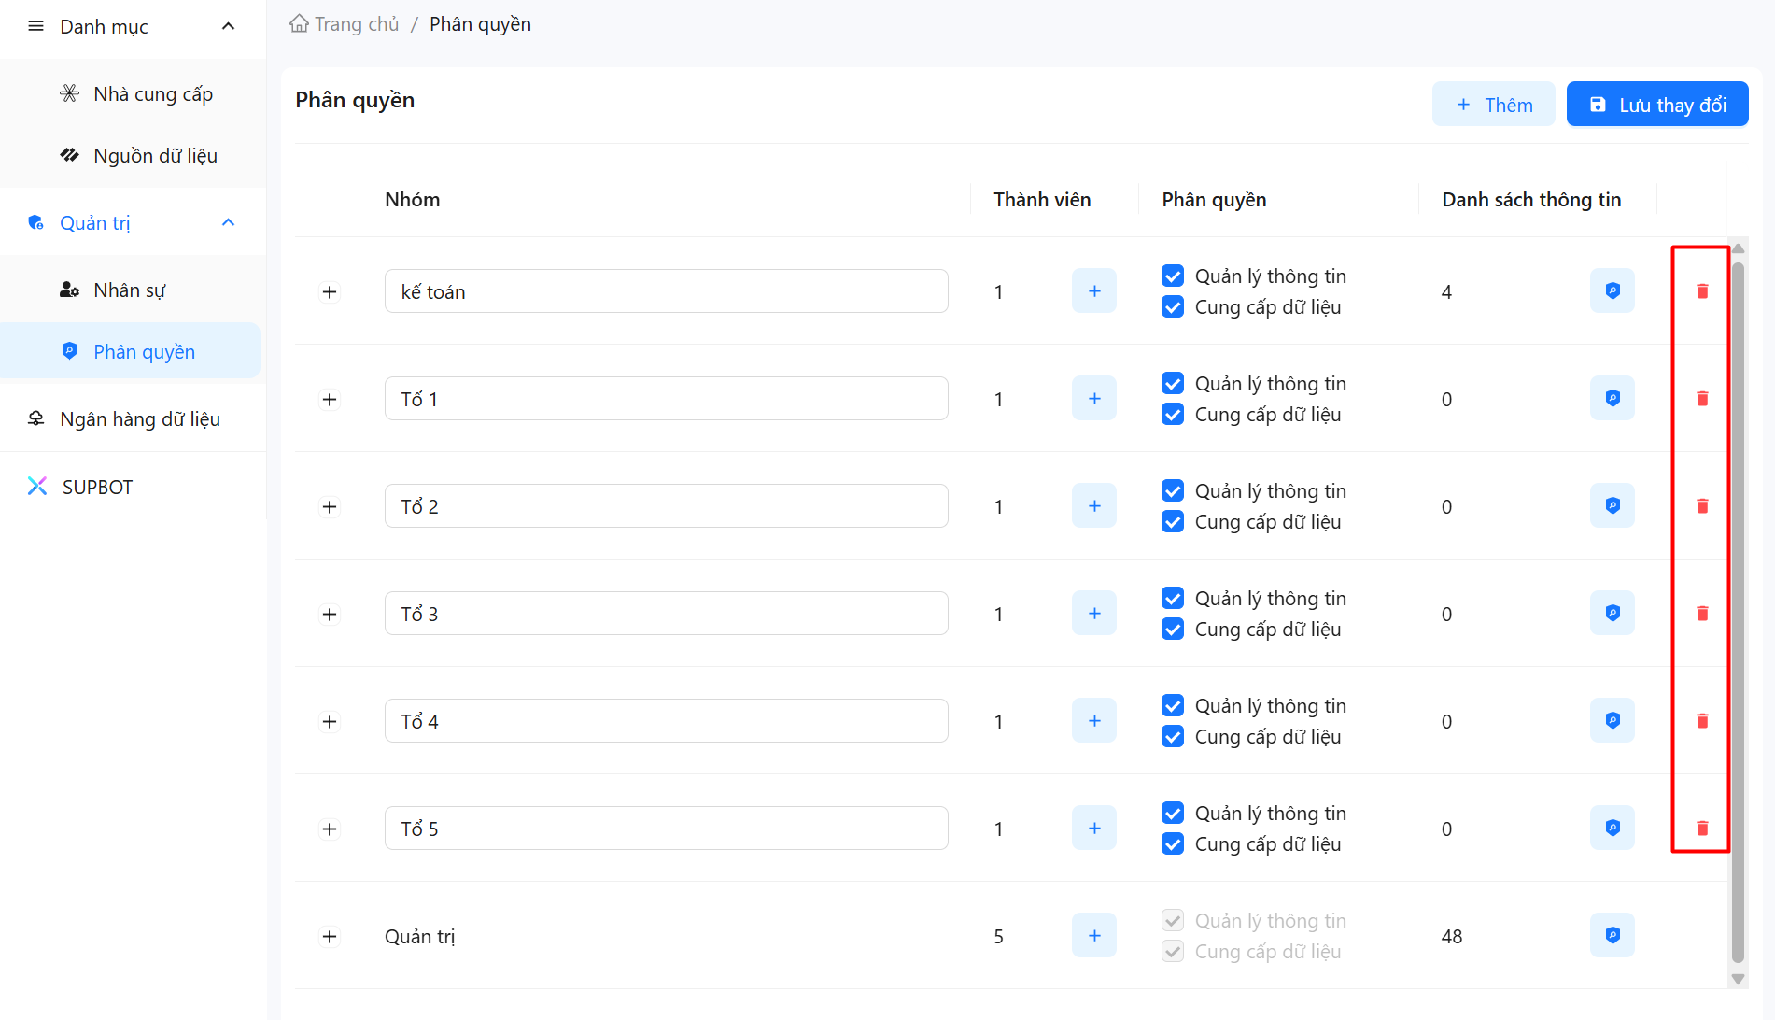Screen dimensions: 1775x1020
Task: Click the Trang chủ home icon
Action: [x=299, y=24]
